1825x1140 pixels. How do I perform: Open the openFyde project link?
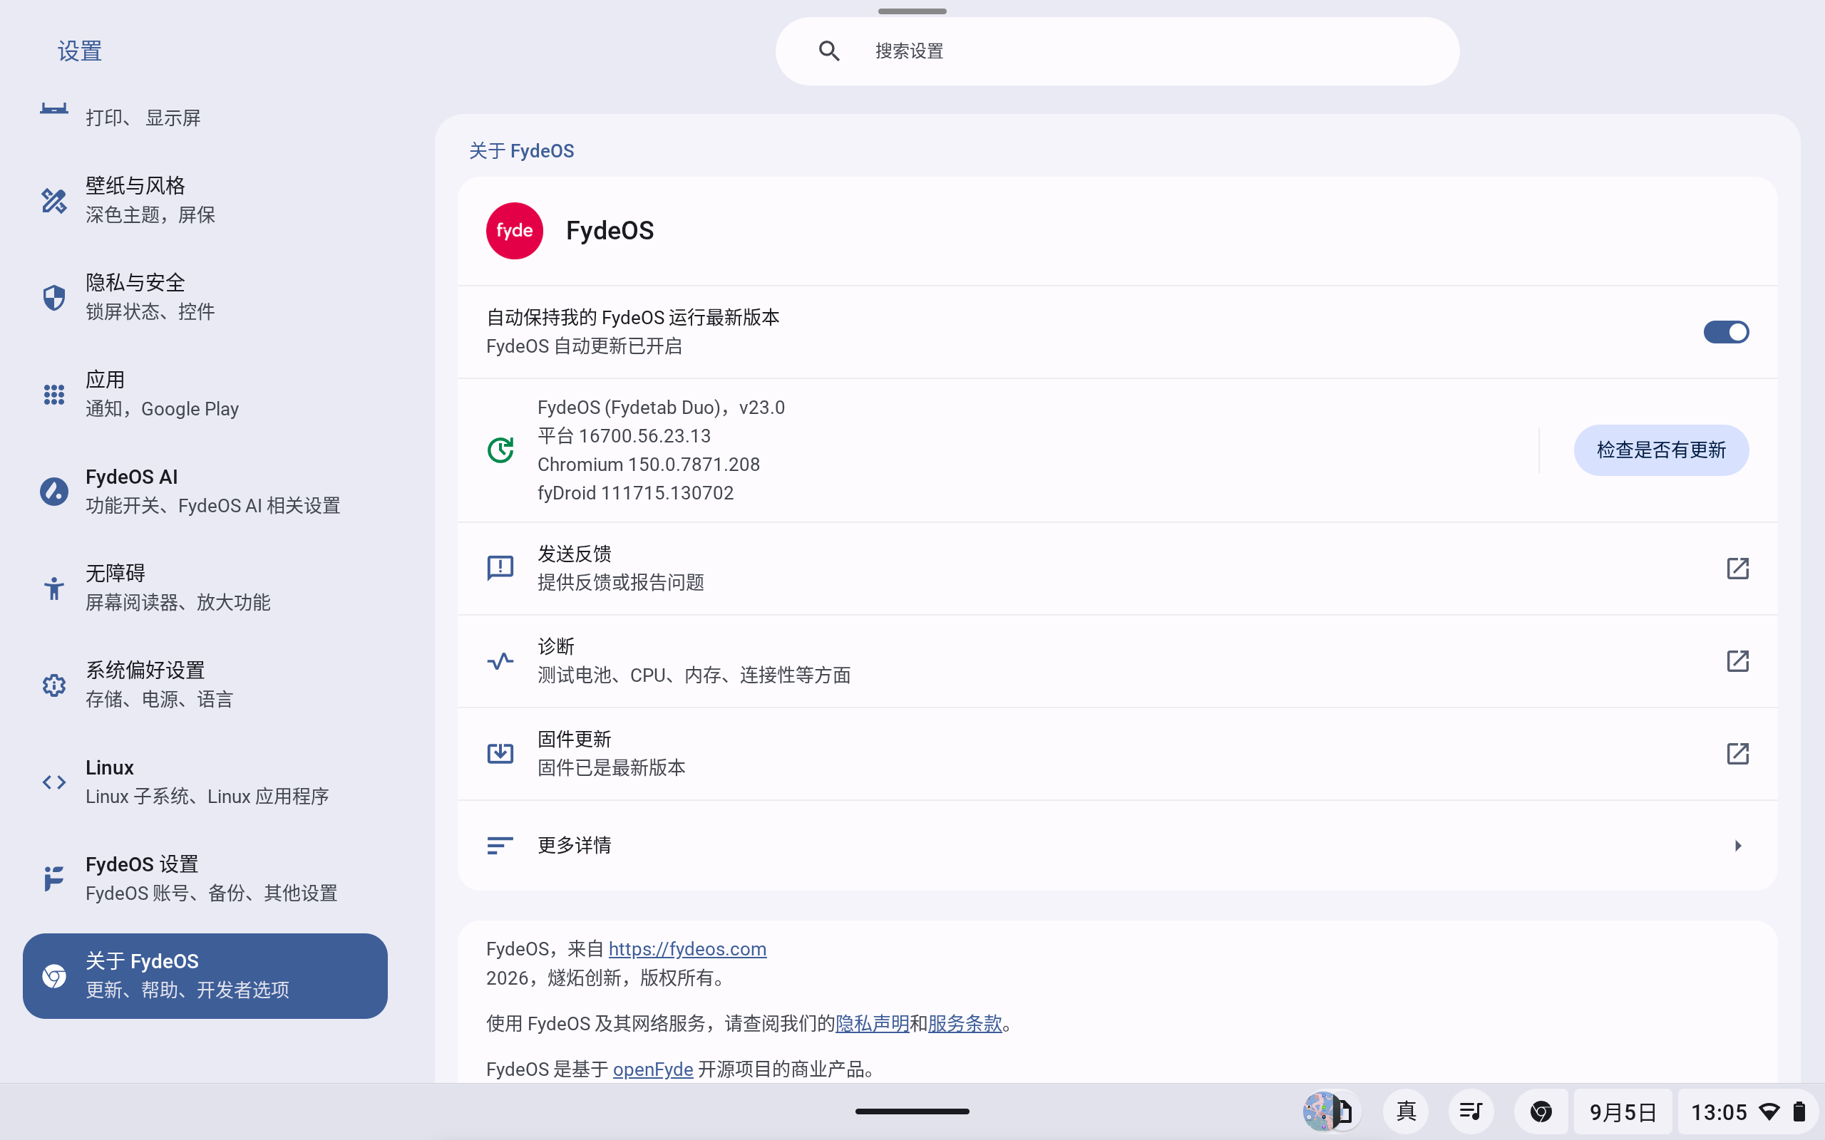(x=652, y=1069)
